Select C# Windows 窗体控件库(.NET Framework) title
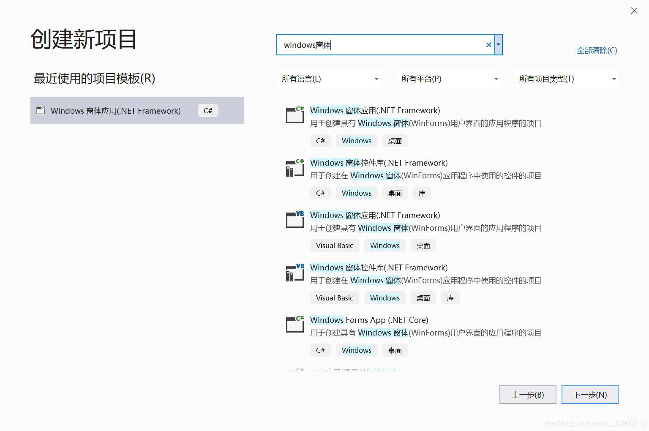The image size is (649, 431). (x=379, y=163)
